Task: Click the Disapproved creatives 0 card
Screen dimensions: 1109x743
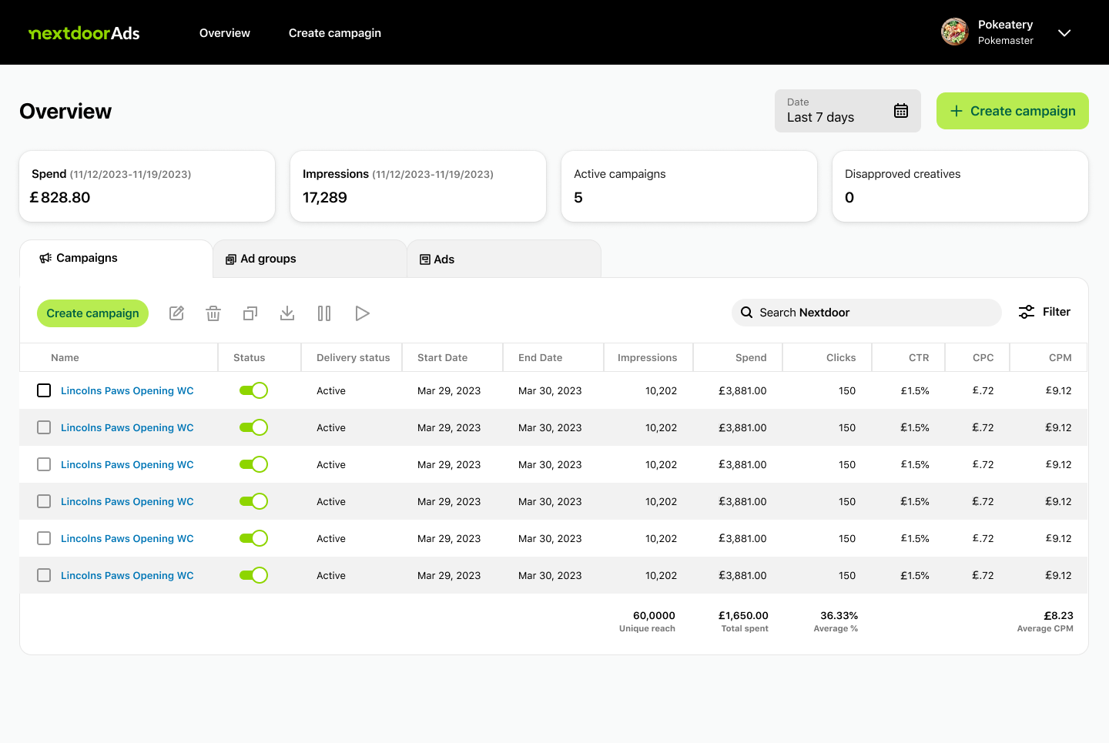Action: pyautogui.click(x=960, y=186)
